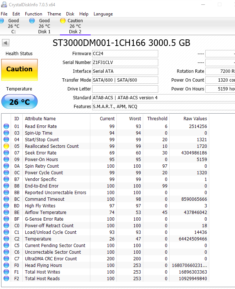This screenshot has height=289, width=235.
Task: Click the status orb beside Power-On Hours row
Action: click(x=6, y=160)
